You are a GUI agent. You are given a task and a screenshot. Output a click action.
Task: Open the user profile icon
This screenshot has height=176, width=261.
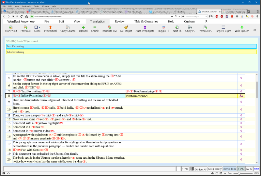pos(211,16)
